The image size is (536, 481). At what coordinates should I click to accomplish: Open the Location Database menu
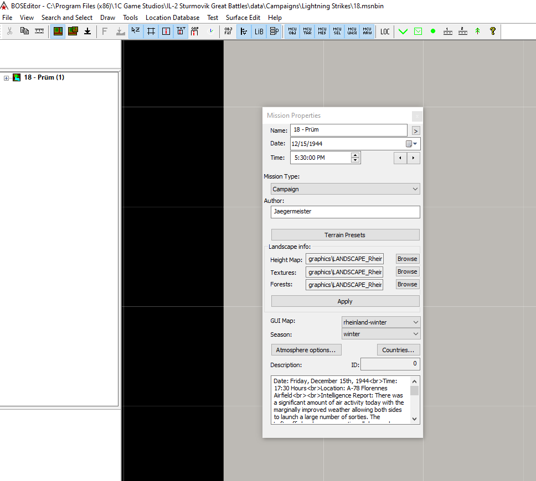(x=172, y=17)
